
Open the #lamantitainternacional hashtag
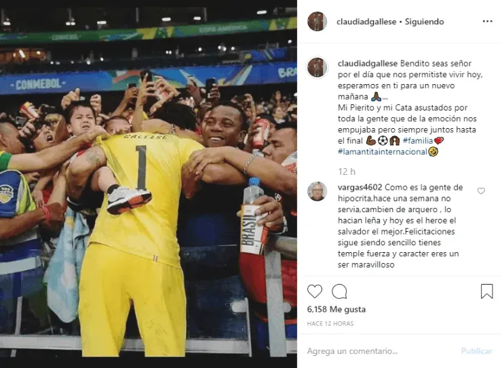tap(383, 152)
